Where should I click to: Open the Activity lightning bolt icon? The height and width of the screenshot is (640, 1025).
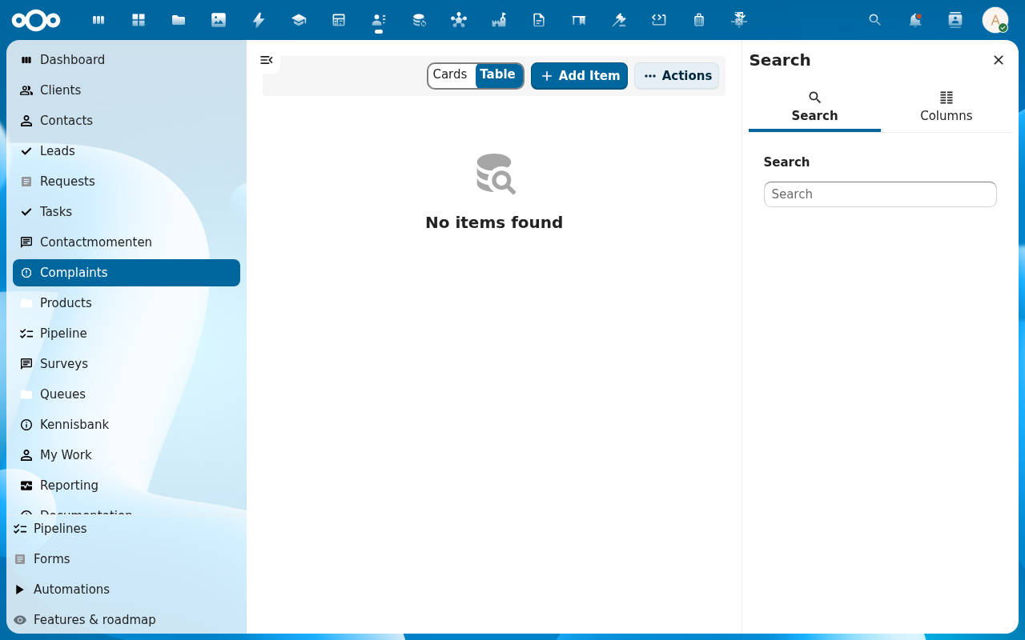click(259, 20)
